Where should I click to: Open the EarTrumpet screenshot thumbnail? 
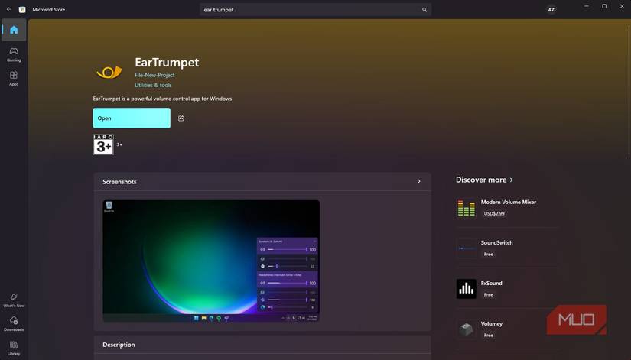pos(211,261)
